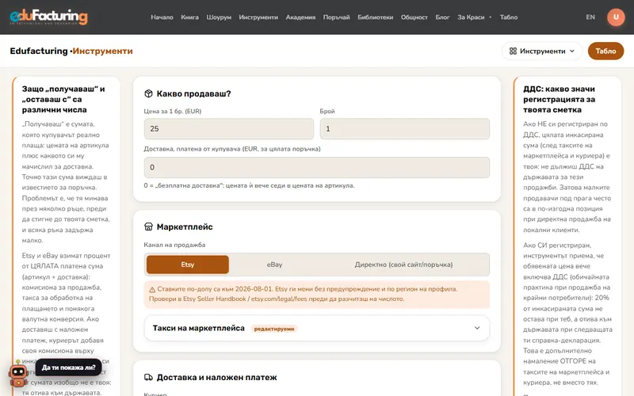Screen dimensions: 634x396
Task: Open Инструменти in the top navigation
Action: [258, 17]
